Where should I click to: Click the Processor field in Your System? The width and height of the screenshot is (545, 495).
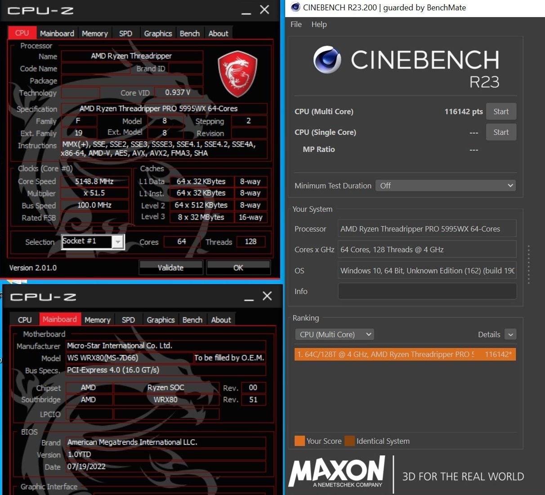[427, 229]
